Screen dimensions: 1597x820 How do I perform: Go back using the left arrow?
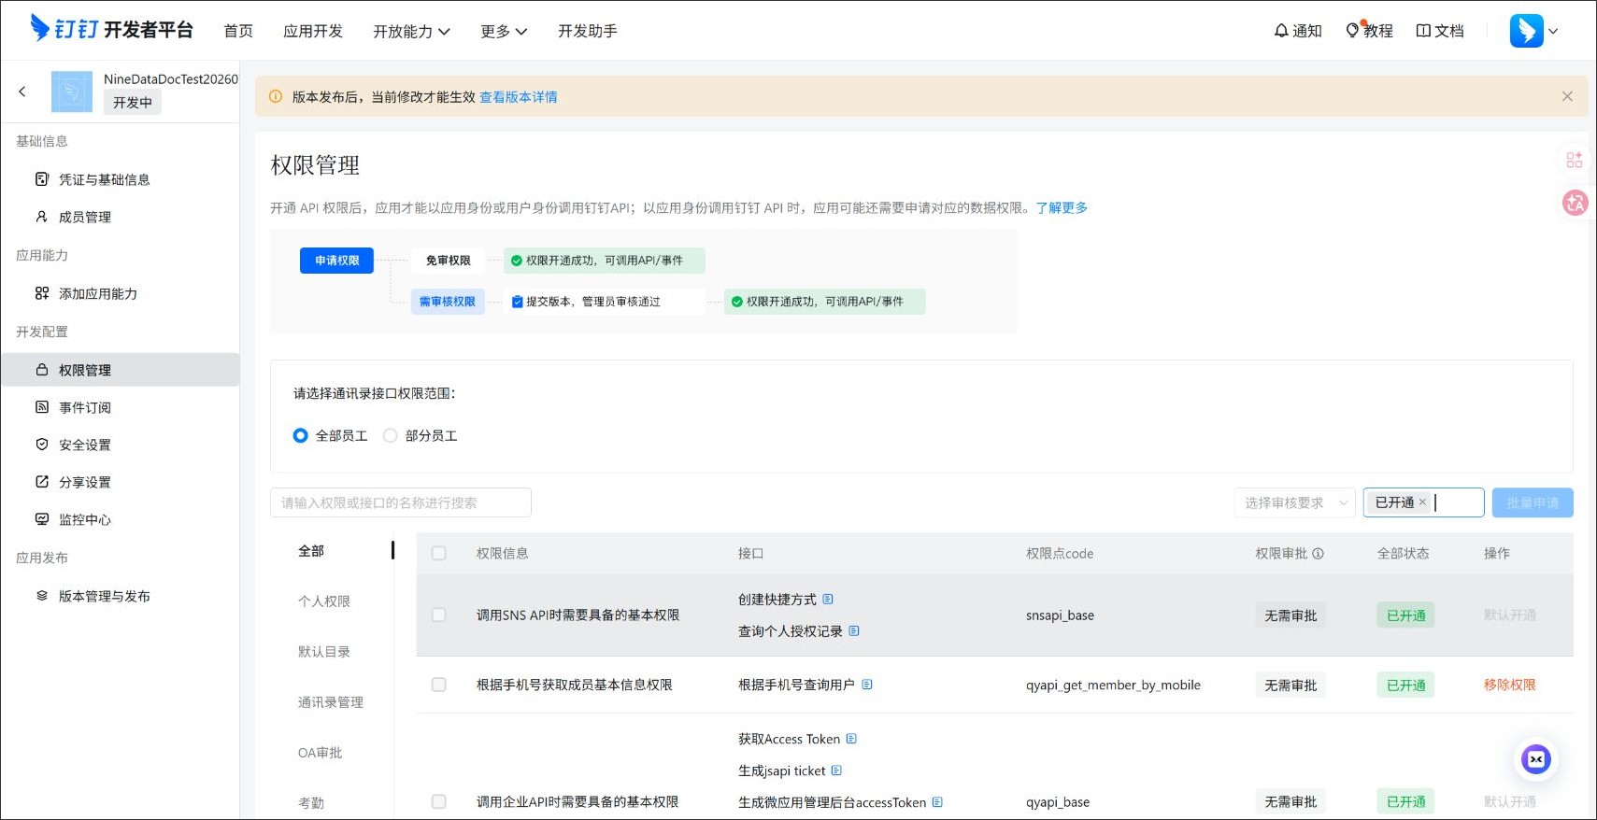click(22, 92)
